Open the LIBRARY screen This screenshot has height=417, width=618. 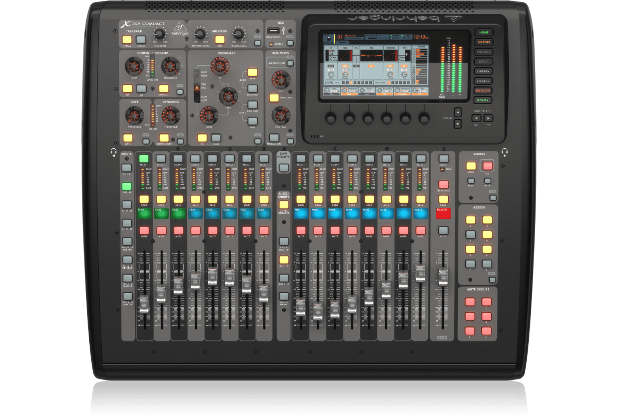point(484,72)
